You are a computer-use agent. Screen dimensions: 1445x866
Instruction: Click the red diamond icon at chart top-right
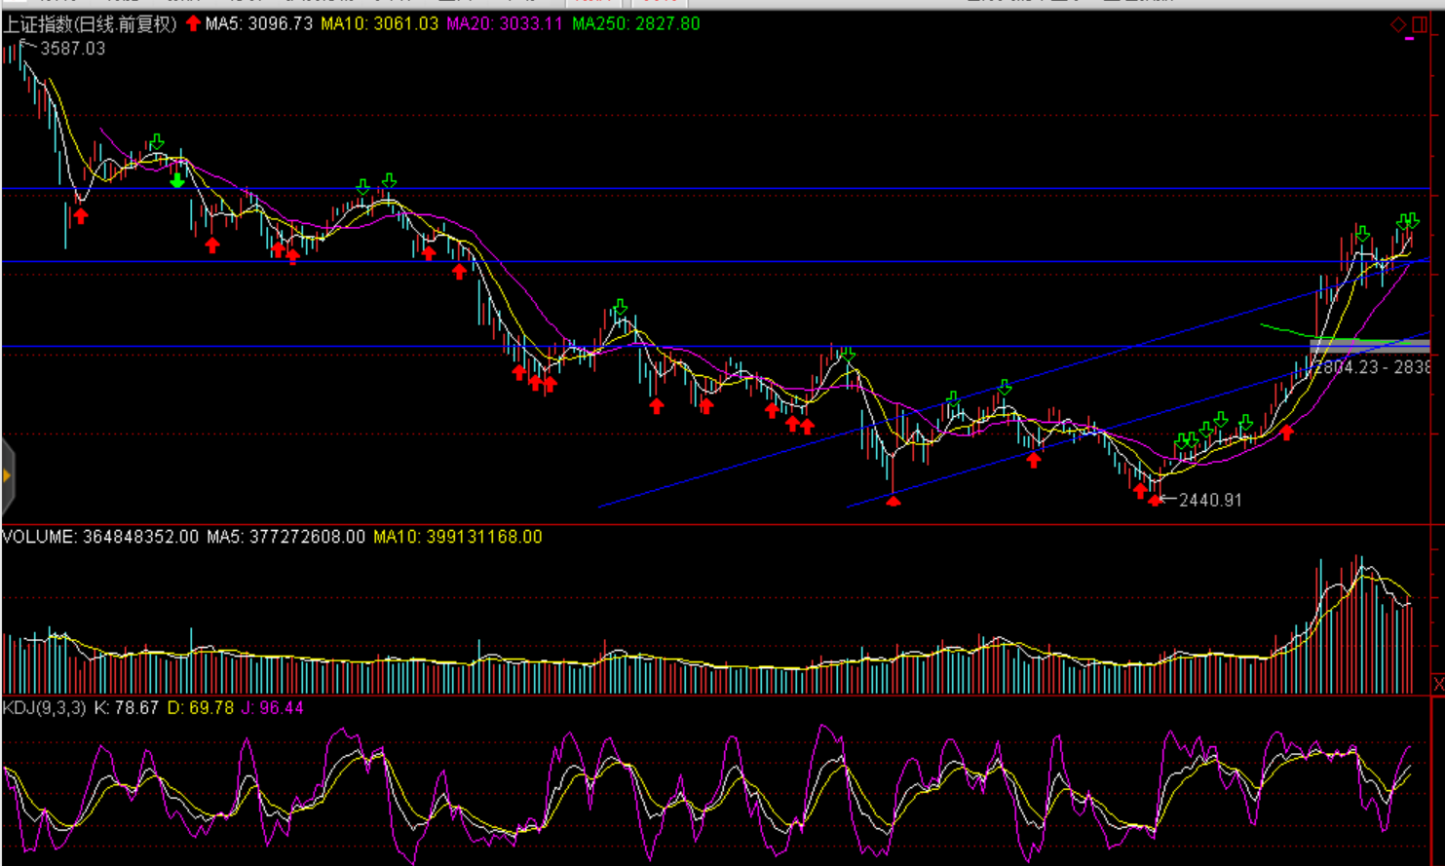point(1398,24)
